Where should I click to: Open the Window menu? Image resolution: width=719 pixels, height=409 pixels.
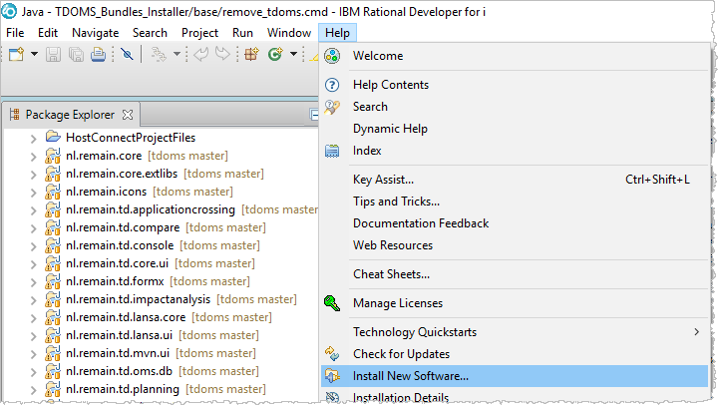point(289,32)
